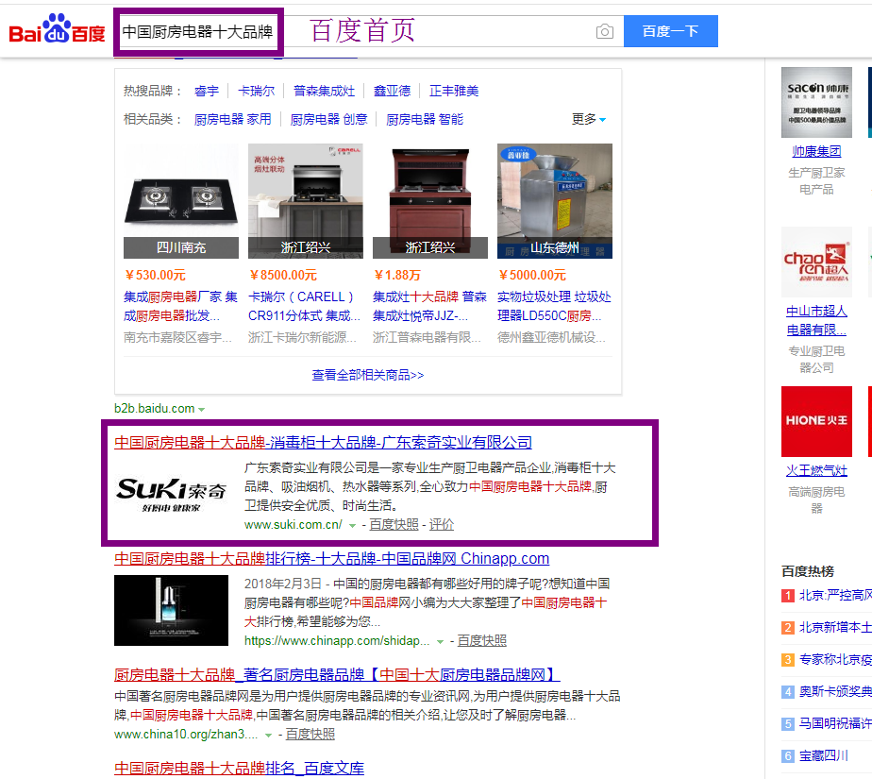Open 百度快照 for the Suki result

pos(394,525)
